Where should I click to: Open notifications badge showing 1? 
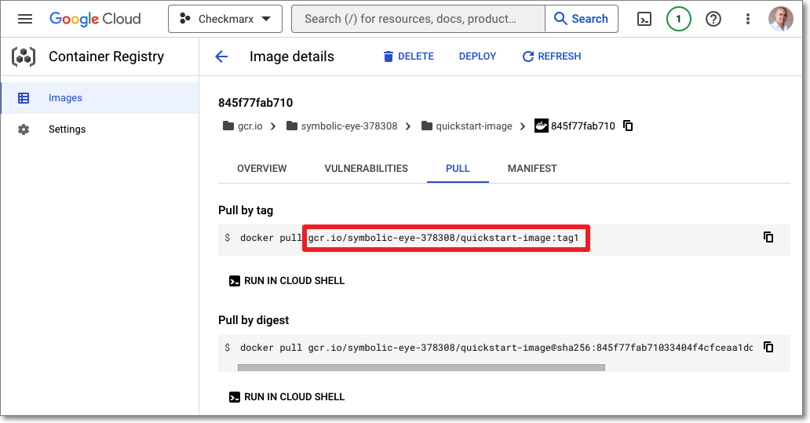pyautogui.click(x=679, y=19)
